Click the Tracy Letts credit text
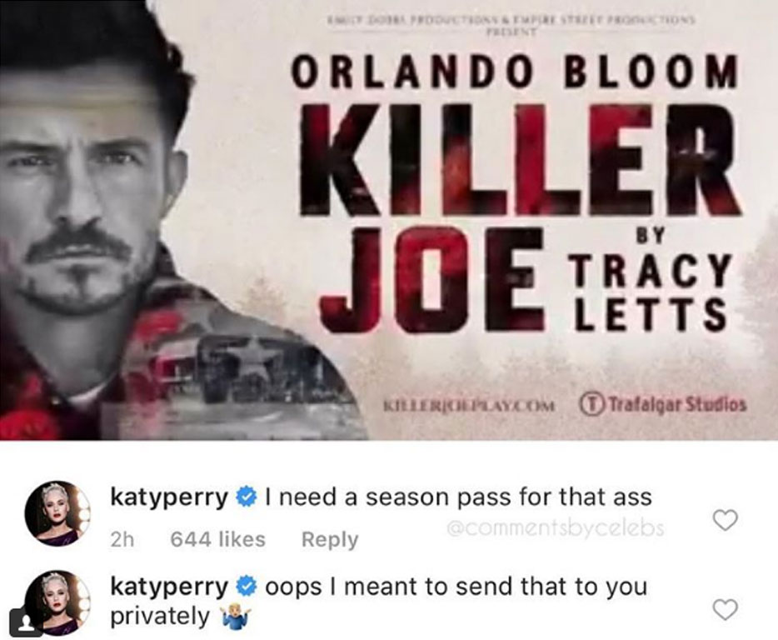This screenshot has height=640, width=778. 649,293
